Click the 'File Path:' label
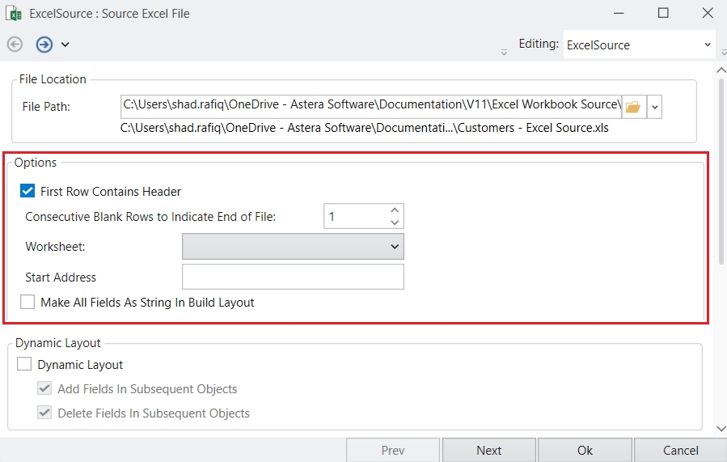This screenshot has height=462, width=727. coord(46,107)
